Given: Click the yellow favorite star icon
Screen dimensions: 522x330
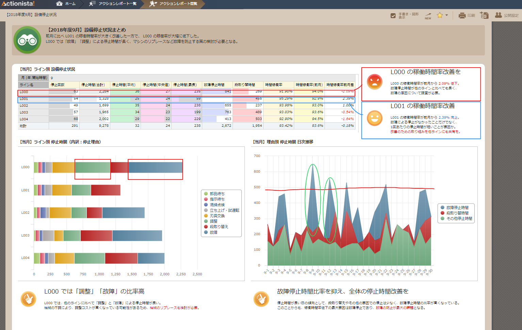Looking at the screenshot, I should click(x=440, y=15).
